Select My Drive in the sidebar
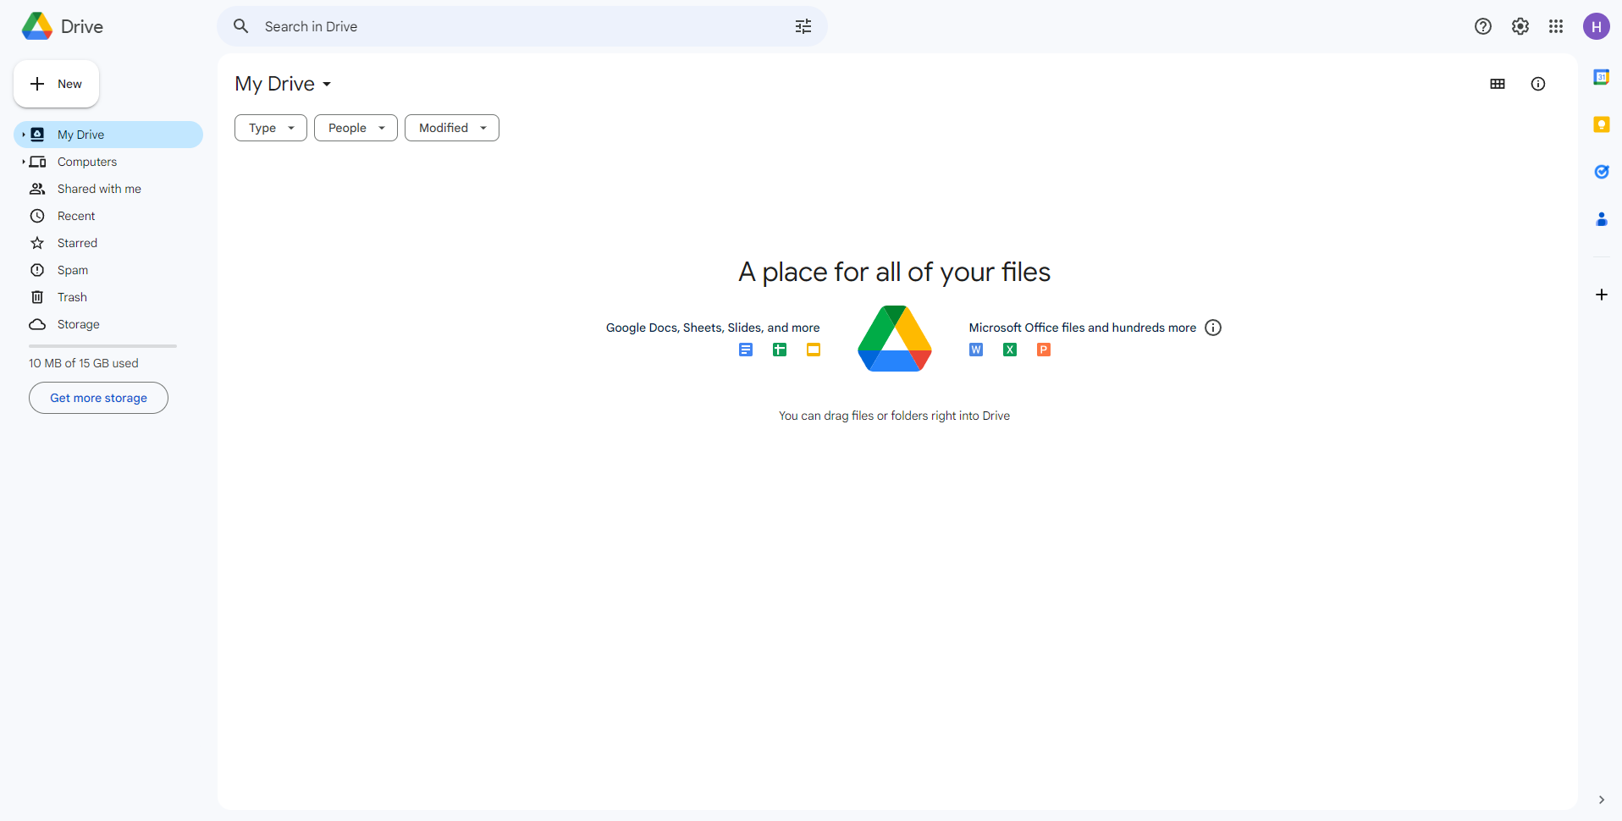 (108, 135)
